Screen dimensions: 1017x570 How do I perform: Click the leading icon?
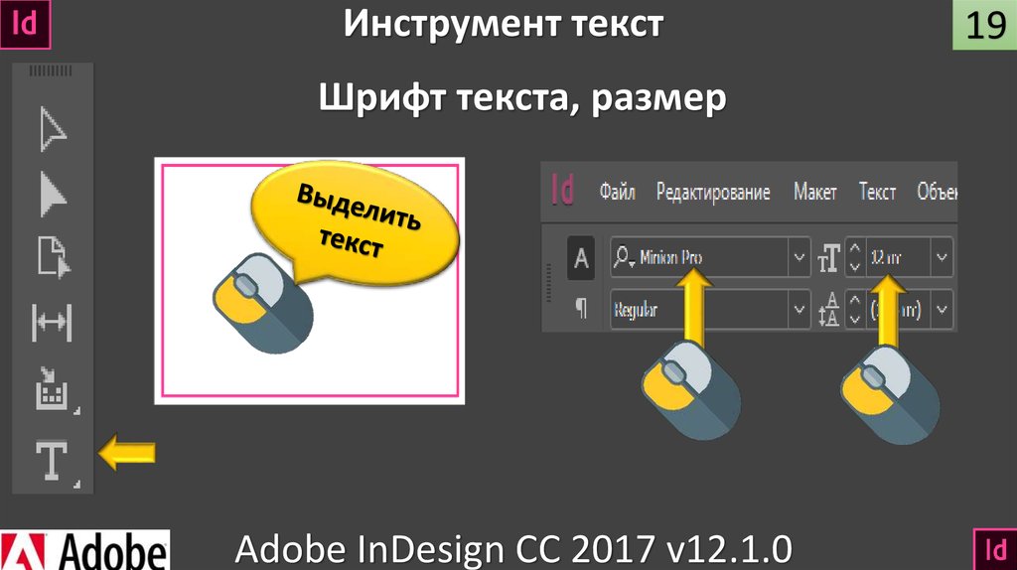[829, 309]
